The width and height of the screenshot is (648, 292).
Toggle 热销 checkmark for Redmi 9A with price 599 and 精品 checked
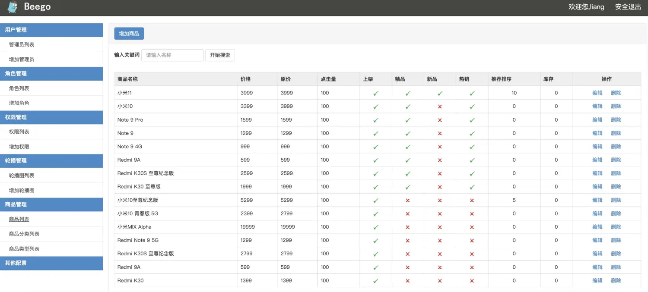472,160
